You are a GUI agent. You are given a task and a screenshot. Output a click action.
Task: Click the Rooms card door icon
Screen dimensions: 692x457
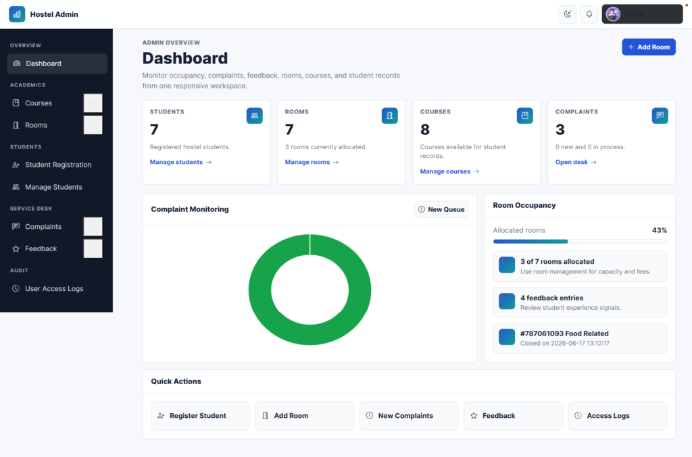point(390,115)
